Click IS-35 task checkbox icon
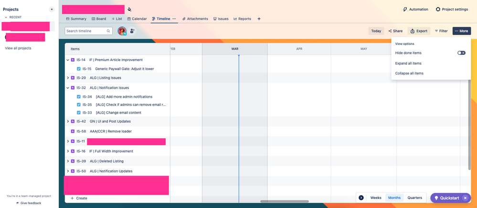This screenshot has height=208, width=477. (x=78, y=104)
